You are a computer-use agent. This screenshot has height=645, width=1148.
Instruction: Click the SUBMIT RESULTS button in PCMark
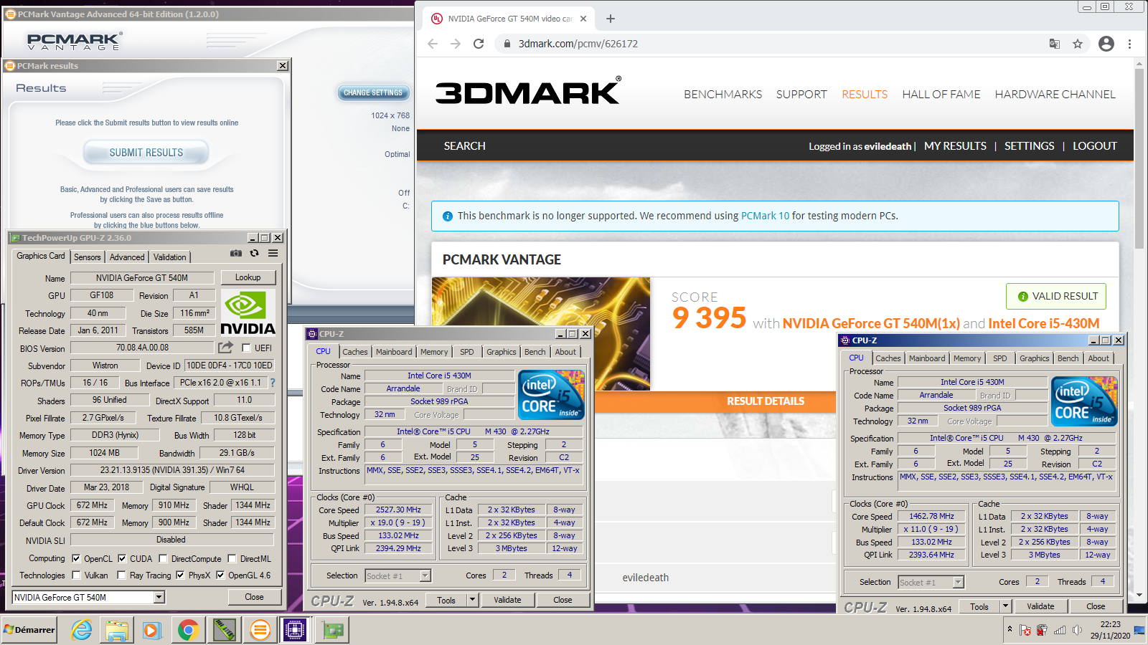tap(146, 153)
